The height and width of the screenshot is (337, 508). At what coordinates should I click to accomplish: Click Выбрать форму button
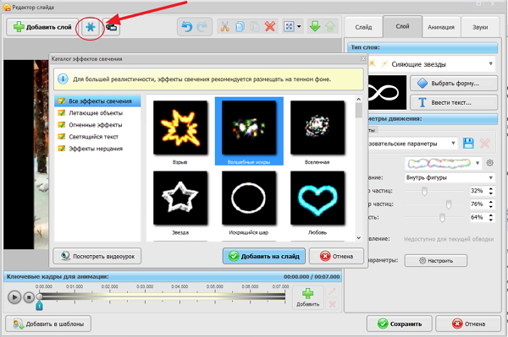(454, 84)
